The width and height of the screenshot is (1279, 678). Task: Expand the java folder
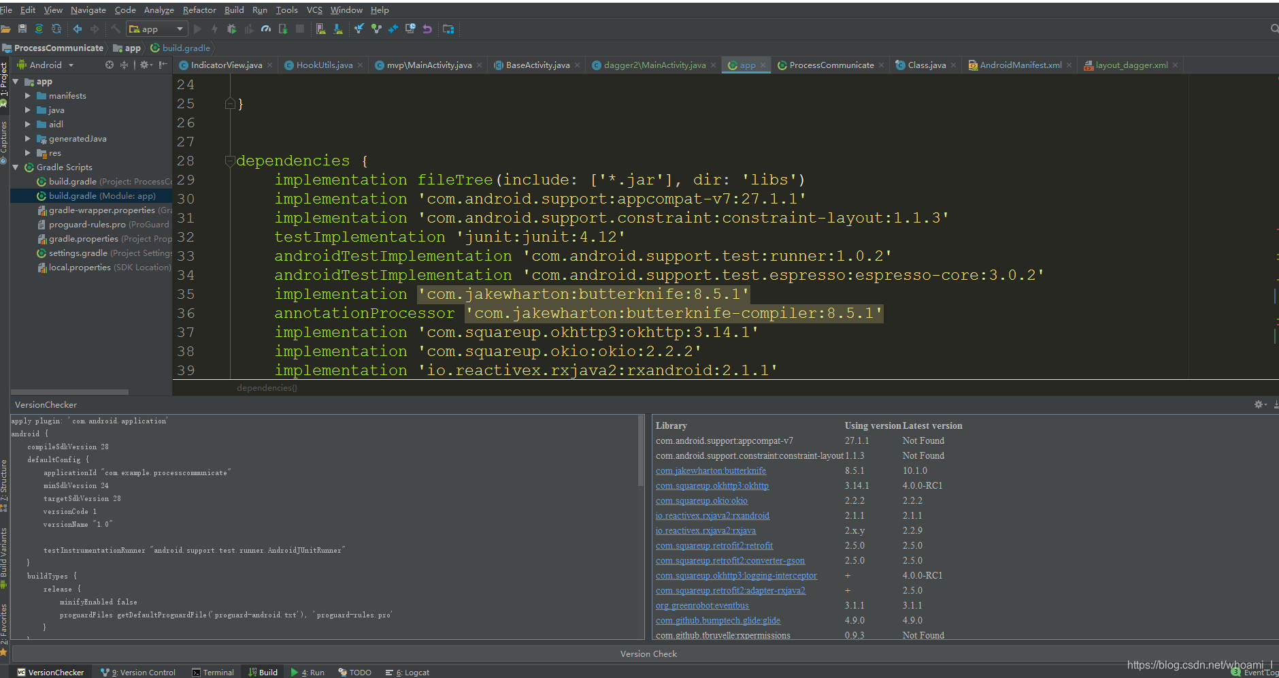pyautogui.click(x=28, y=110)
